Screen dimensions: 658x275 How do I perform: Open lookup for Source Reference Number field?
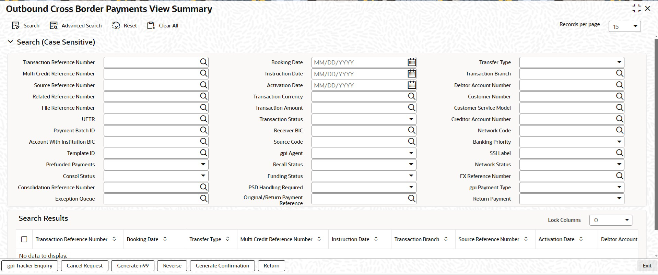click(204, 85)
